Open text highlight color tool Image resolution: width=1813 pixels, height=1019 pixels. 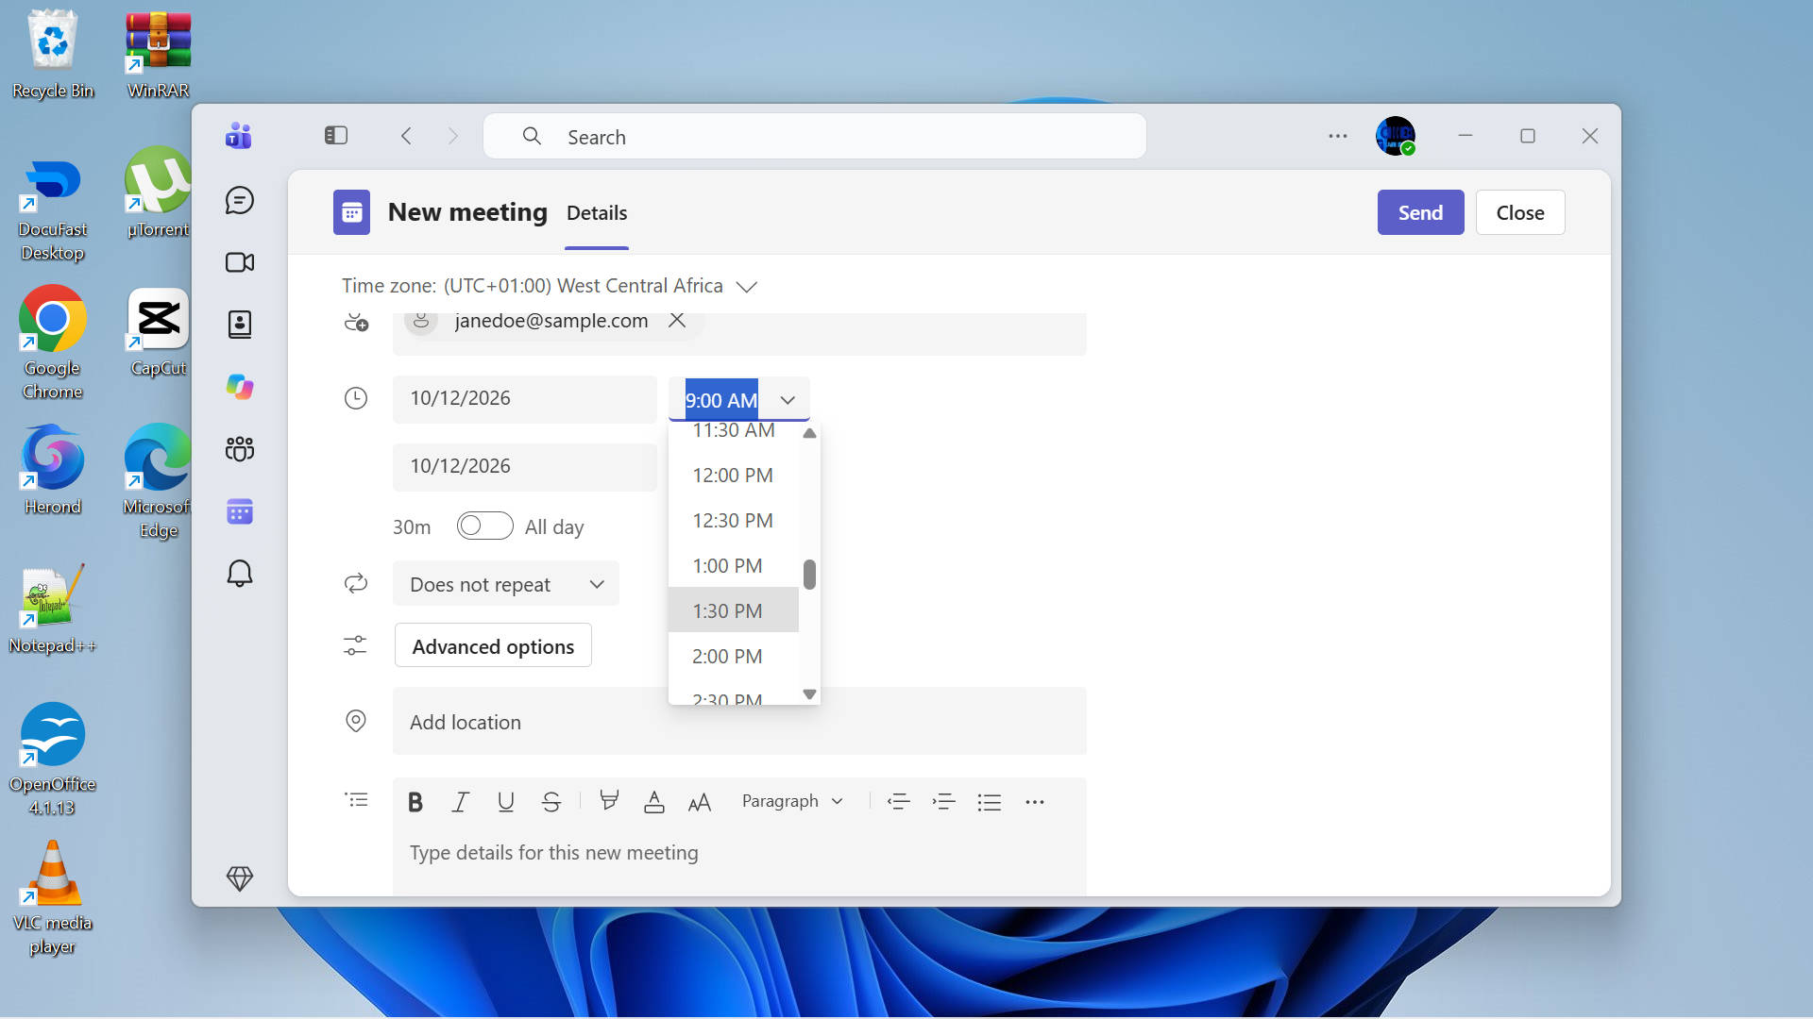point(609,802)
